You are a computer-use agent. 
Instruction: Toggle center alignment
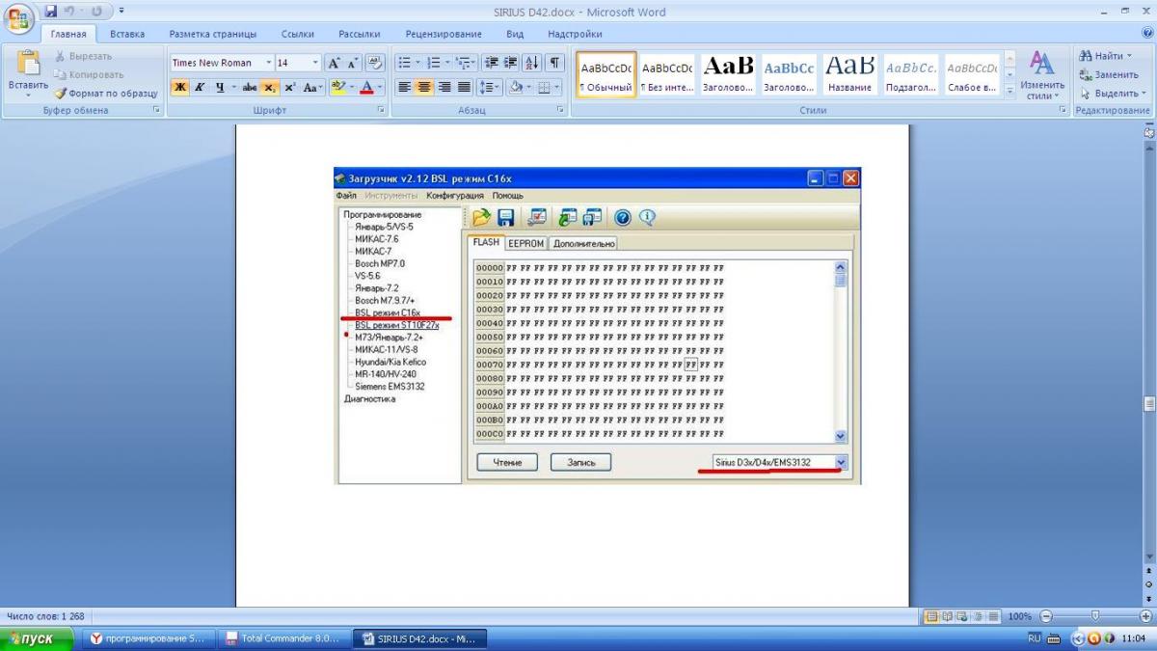[x=424, y=88]
